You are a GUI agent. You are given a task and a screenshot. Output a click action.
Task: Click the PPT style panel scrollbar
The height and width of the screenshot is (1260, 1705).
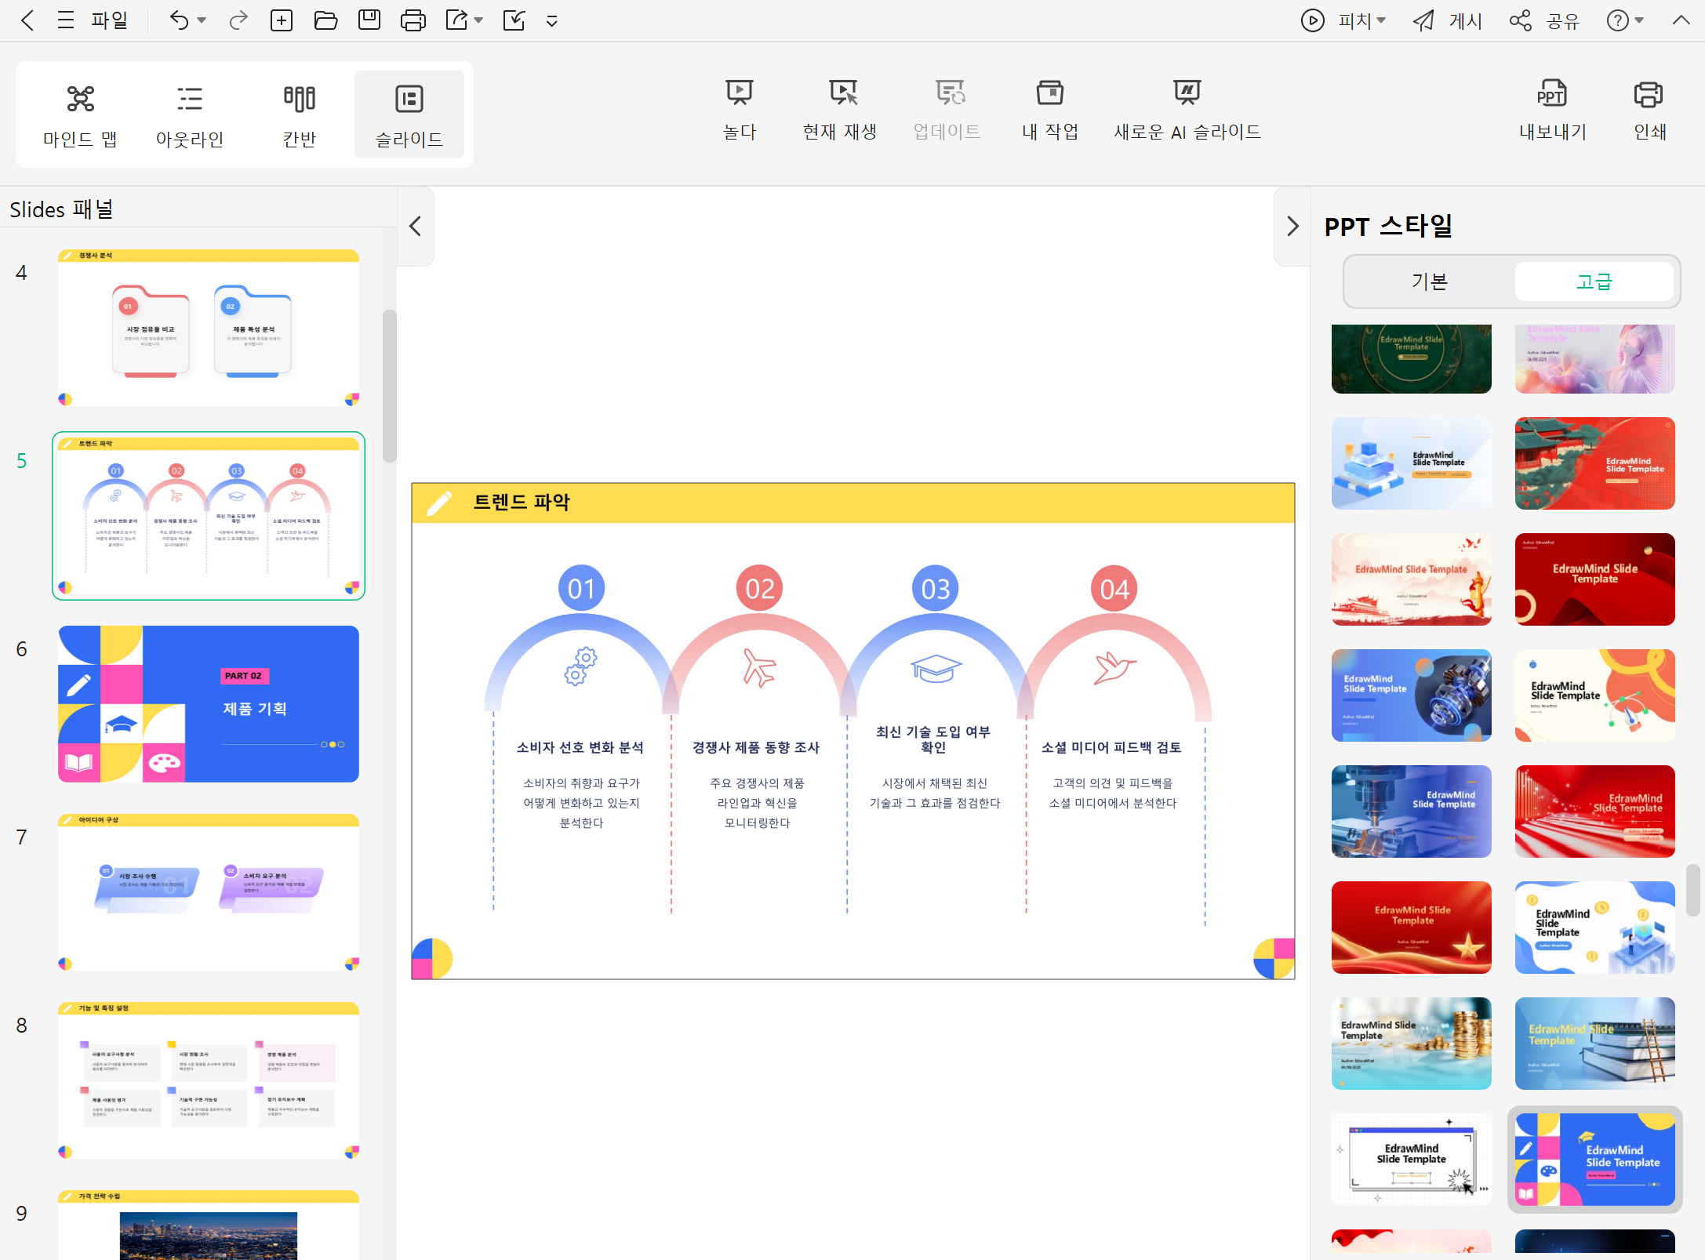tap(1693, 889)
